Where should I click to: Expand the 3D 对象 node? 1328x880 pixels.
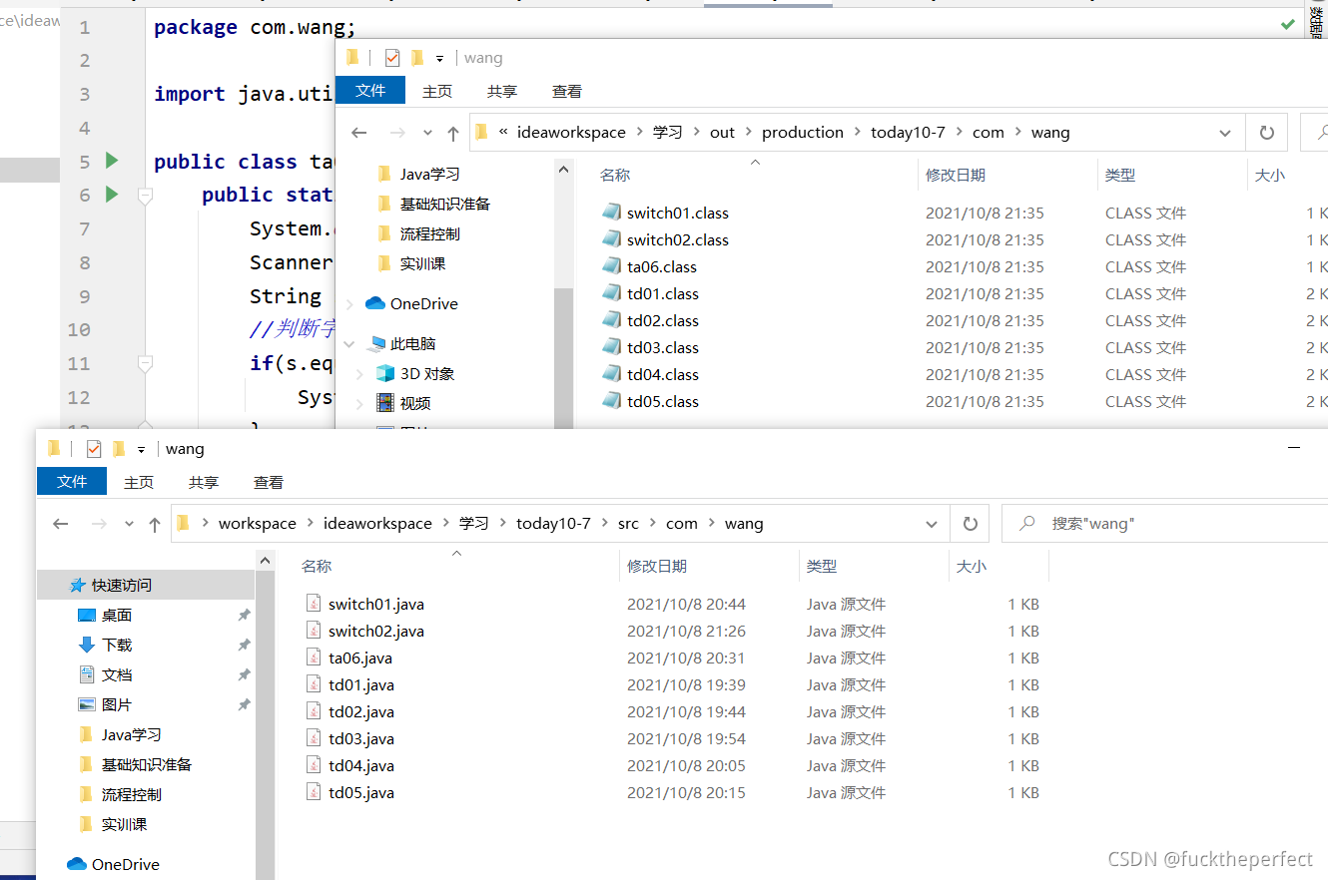(x=360, y=374)
